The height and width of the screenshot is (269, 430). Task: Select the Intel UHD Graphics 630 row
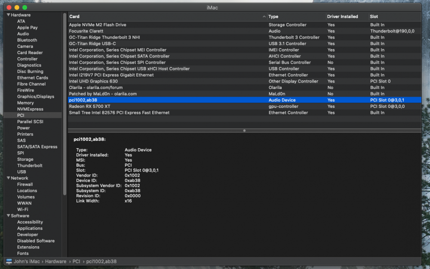pyautogui.click(x=244, y=81)
